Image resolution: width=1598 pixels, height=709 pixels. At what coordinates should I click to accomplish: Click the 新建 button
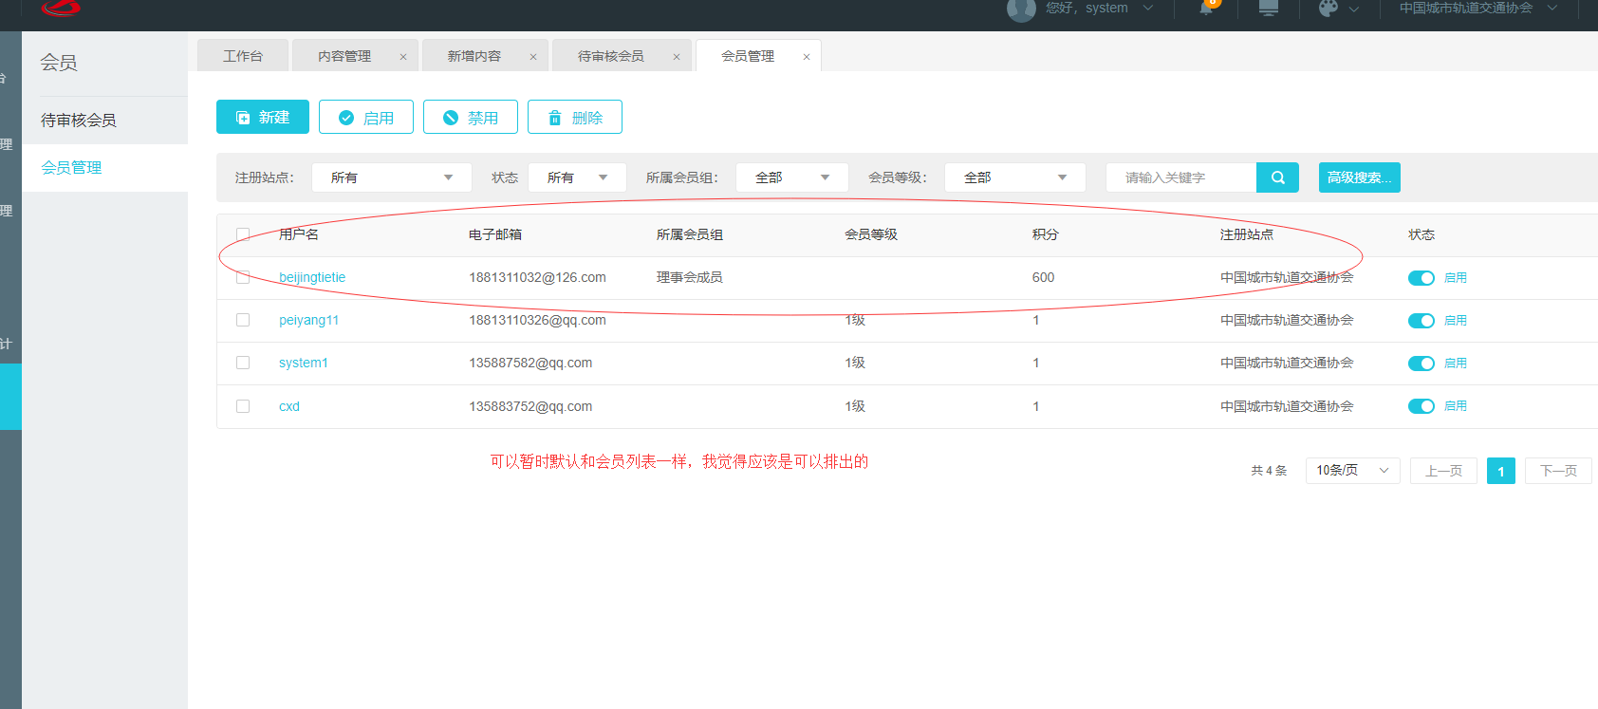[263, 117]
